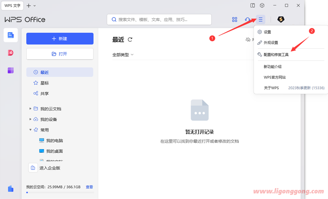Click the 常用 label in the sidebar
The width and height of the screenshot is (328, 199).
pos(44,130)
